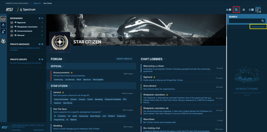Open the Announcements forum
267x132 pixels.
tap(61, 73)
